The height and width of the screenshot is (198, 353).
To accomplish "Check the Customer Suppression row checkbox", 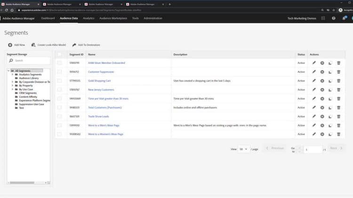I will (59, 72).
